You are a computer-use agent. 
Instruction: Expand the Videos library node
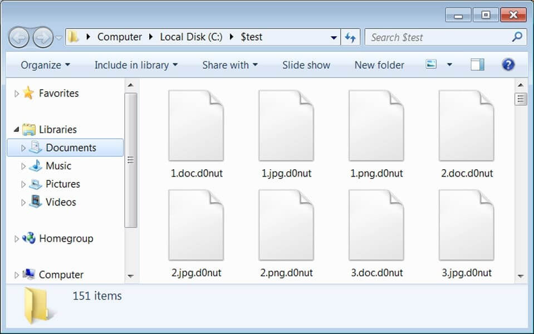pyautogui.click(x=23, y=203)
